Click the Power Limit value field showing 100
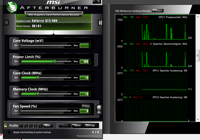Screen dimensions: 200x140 (x=84, y=61)
